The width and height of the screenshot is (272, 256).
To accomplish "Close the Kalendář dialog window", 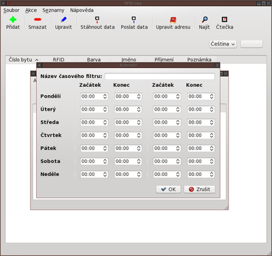I will pyautogui.click(x=217, y=65).
